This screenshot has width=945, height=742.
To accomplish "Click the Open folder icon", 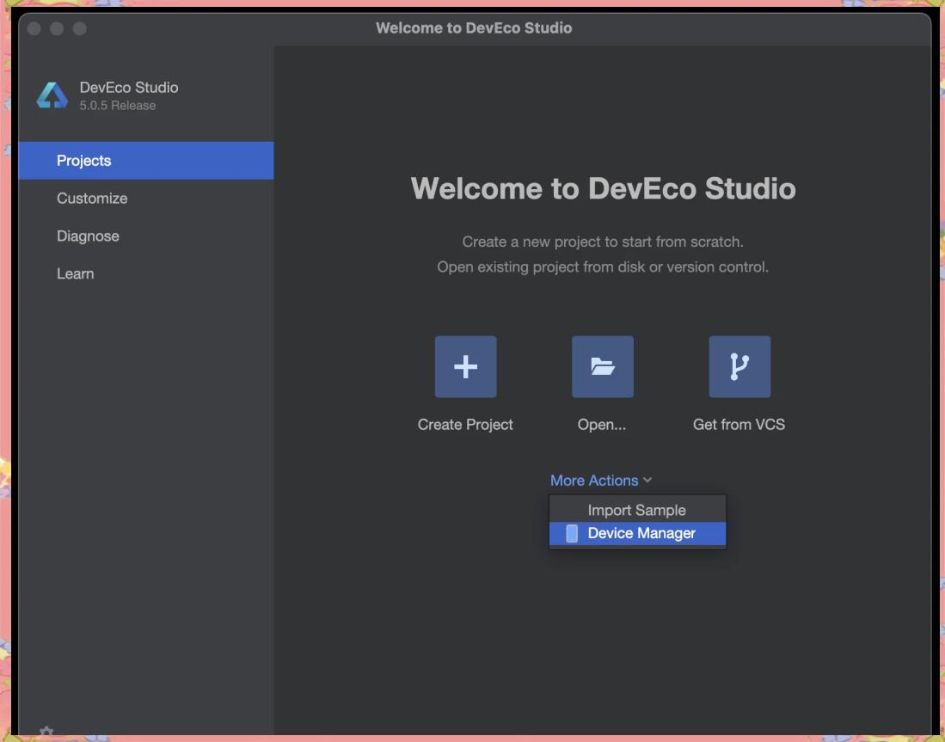I will click(602, 366).
